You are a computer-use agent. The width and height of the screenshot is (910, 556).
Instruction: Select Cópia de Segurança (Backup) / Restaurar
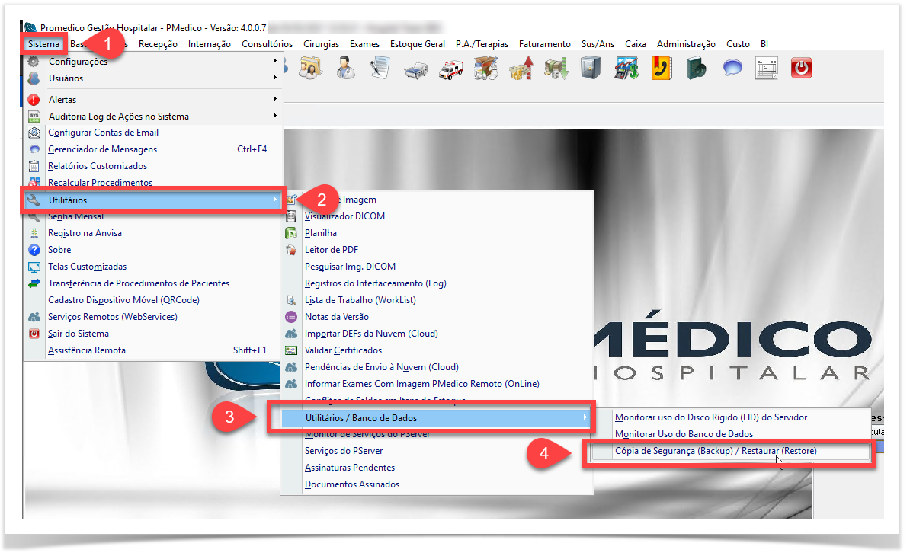(715, 451)
